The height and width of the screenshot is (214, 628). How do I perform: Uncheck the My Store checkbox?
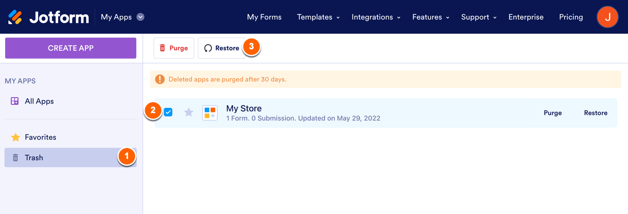point(168,112)
